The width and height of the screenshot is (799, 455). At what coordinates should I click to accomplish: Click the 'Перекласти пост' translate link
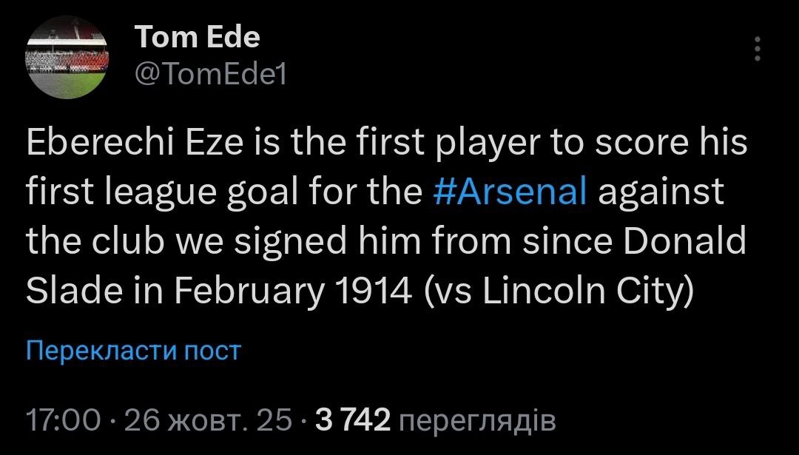point(134,349)
